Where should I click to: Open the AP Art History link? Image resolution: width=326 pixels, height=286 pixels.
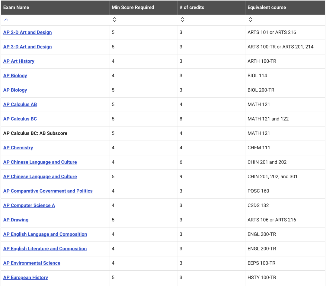pos(19,61)
